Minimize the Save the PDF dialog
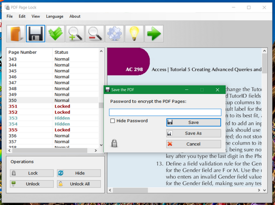The image size is (275, 205). (x=186, y=90)
